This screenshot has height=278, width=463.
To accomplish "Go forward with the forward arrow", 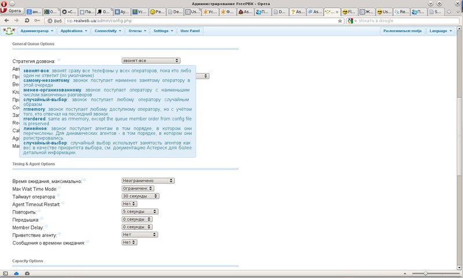I will tap(17, 21).
